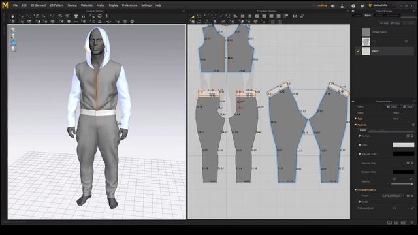Toggle the blue display icon in 3D viewport corner
The image size is (418, 235).
[x=13, y=42]
